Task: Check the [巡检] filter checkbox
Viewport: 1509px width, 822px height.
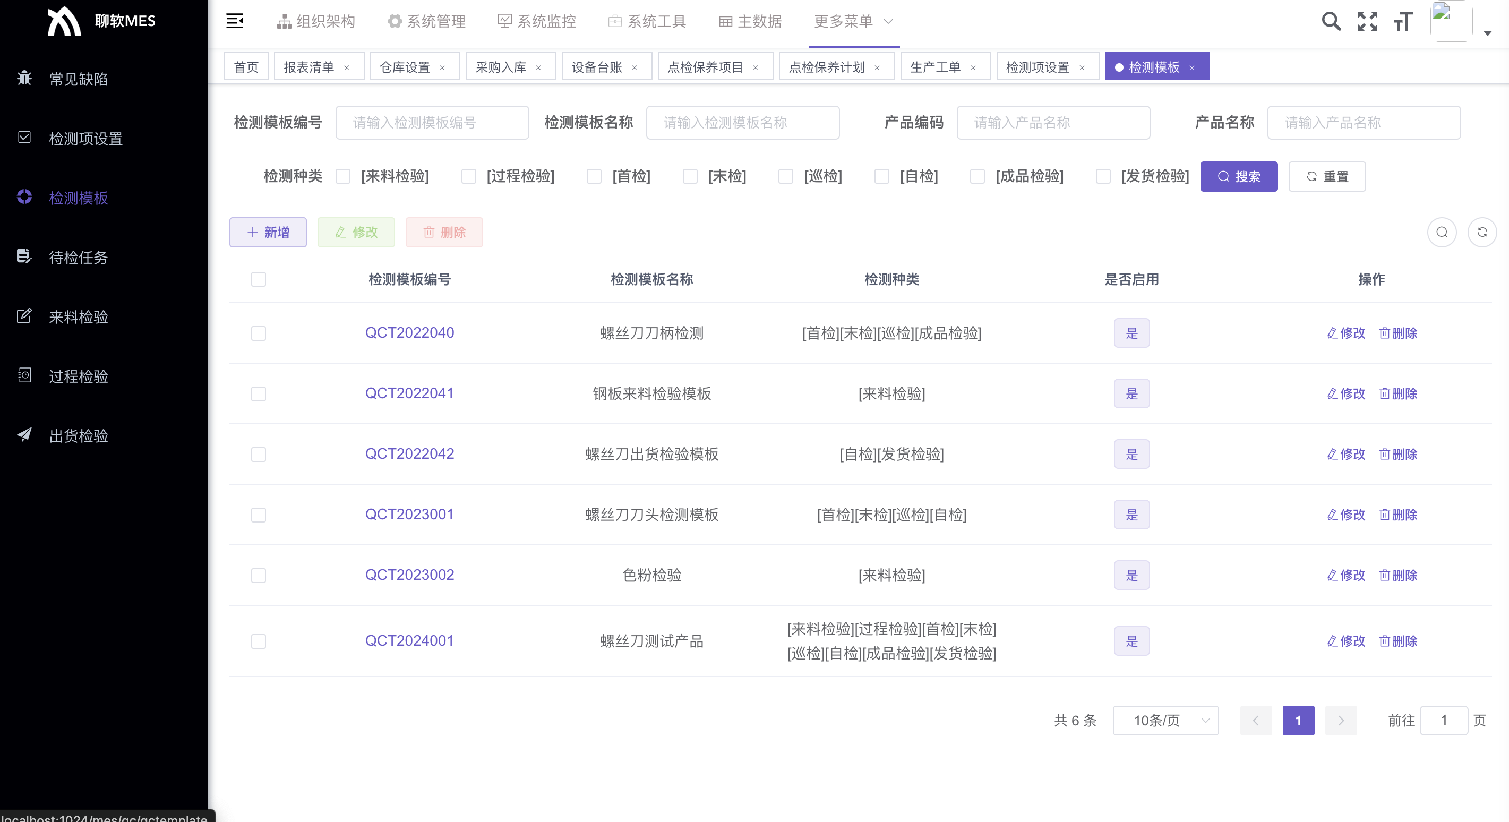Action: 785,176
